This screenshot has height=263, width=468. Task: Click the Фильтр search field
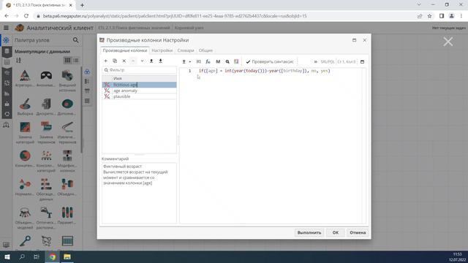pyautogui.click(x=140, y=70)
